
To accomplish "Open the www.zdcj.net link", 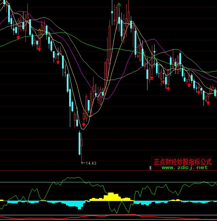I will pos(184,167).
